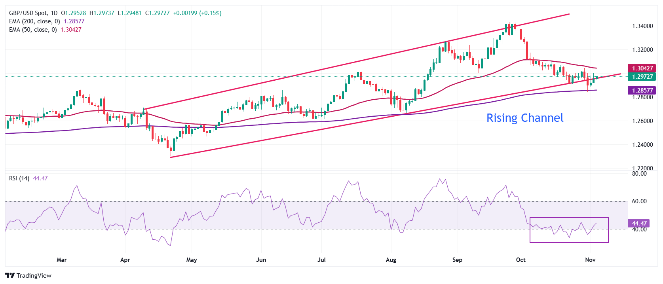Click the purple 1.28577 price tag
This screenshot has width=663, height=284.
click(642, 91)
